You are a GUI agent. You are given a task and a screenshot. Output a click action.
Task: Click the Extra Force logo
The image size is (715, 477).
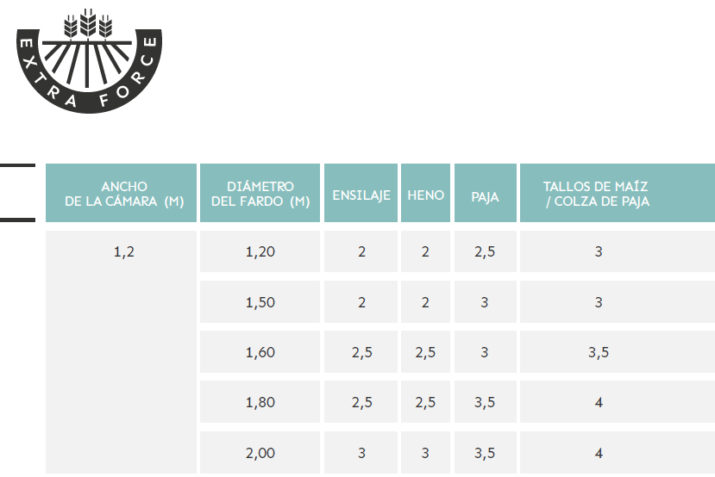coord(89,60)
